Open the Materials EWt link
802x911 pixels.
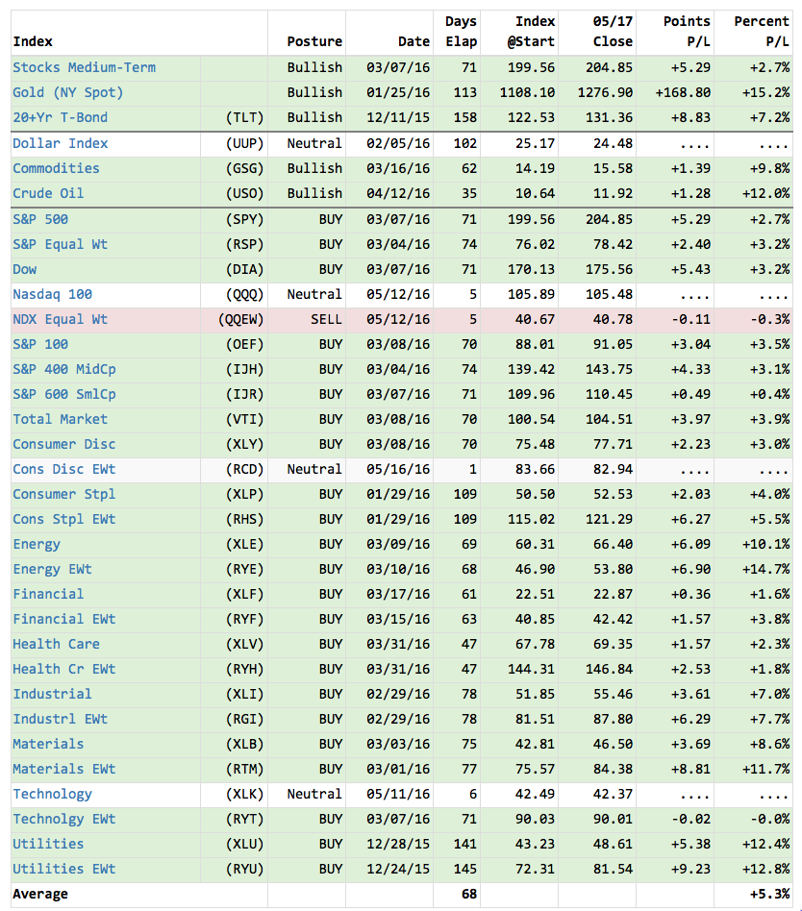point(63,769)
